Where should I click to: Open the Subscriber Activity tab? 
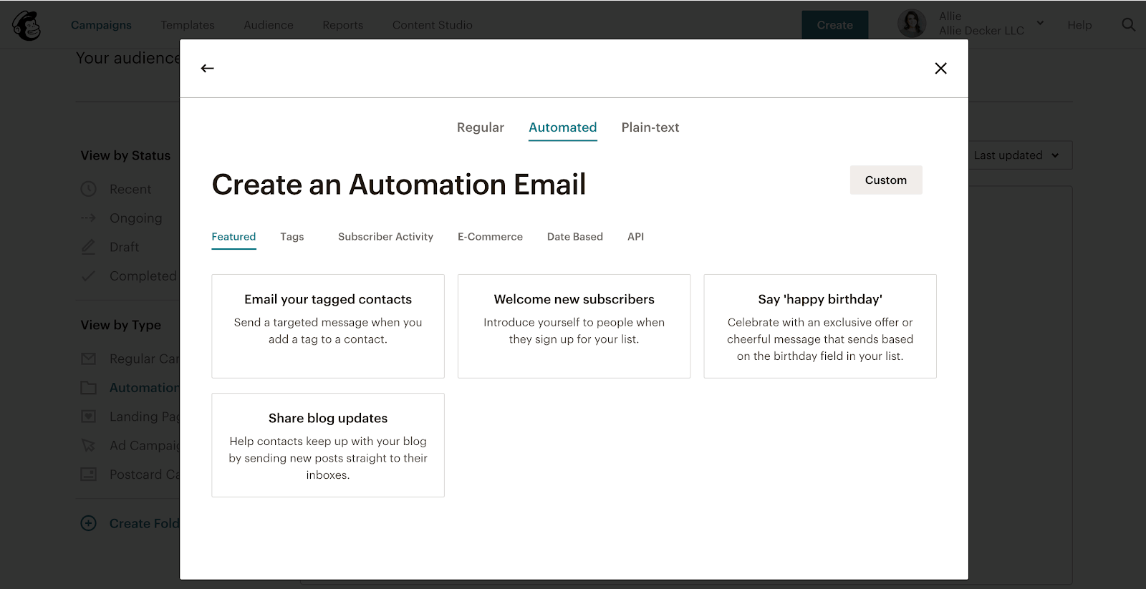point(385,237)
